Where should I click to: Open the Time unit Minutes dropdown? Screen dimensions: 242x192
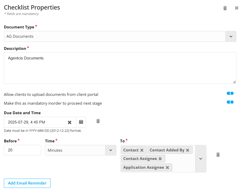pyautogui.click(x=111, y=150)
